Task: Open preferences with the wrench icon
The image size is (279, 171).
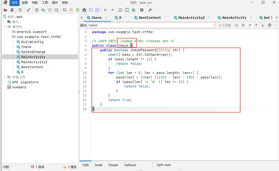Action: tap(150, 10)
